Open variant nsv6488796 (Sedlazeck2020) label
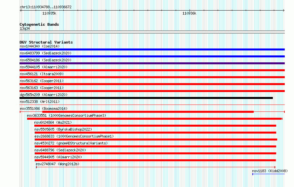294x187 pixels. click(x=60, y=150)
